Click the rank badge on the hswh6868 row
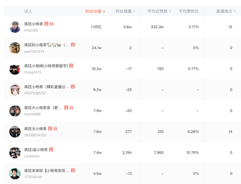241x184 pixels. point(71,108)
